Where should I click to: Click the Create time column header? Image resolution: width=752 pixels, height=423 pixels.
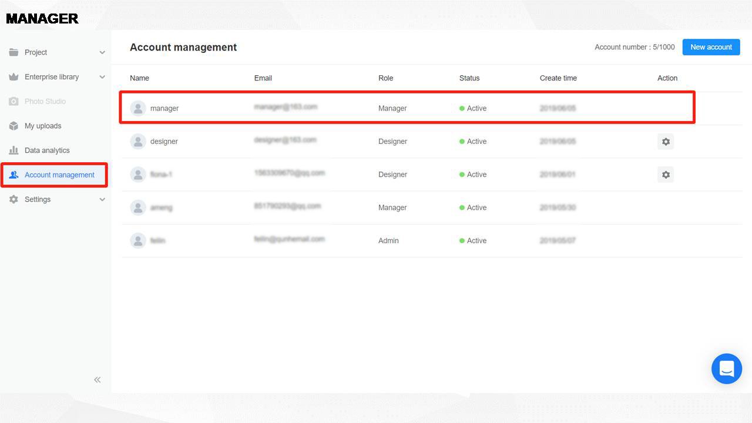point(558,78)
